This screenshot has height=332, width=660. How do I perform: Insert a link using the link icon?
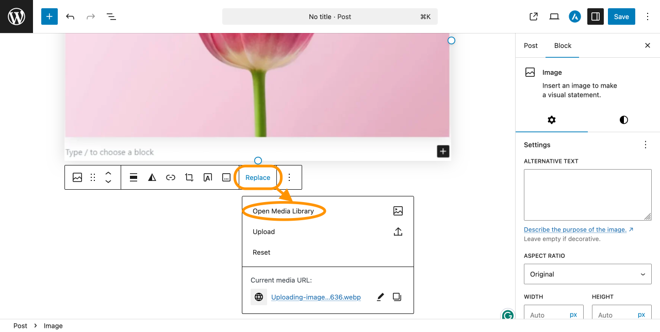[x=170, y=177]
